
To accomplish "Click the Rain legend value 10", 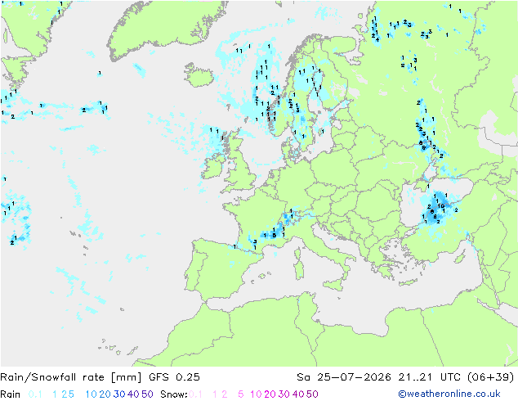I will (x=92, y=394).
